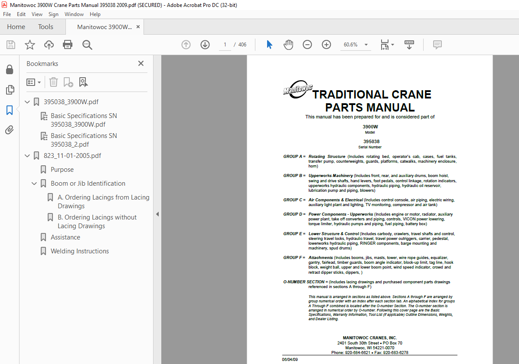Print the document using printer icon
The width and height of the screenshot is (519, 364).
coord(68,45)
